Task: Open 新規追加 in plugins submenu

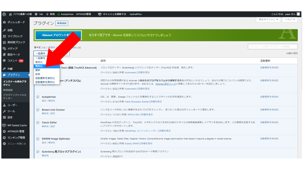Action: [8, 90]
